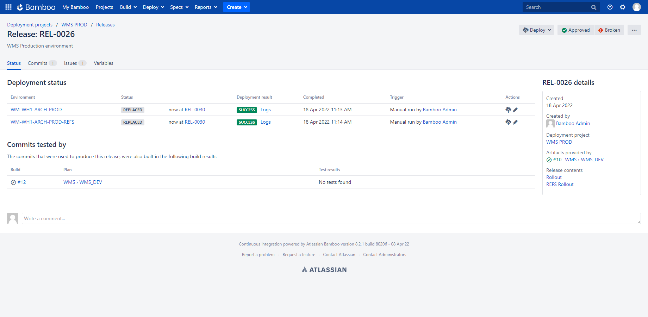Open the Create dropdown button
Screen dimensions: 648x317
coord(236,7)
